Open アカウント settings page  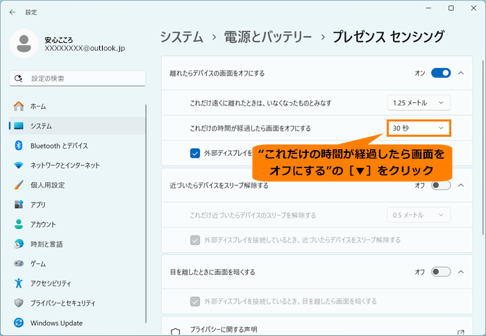pos(77,224)
